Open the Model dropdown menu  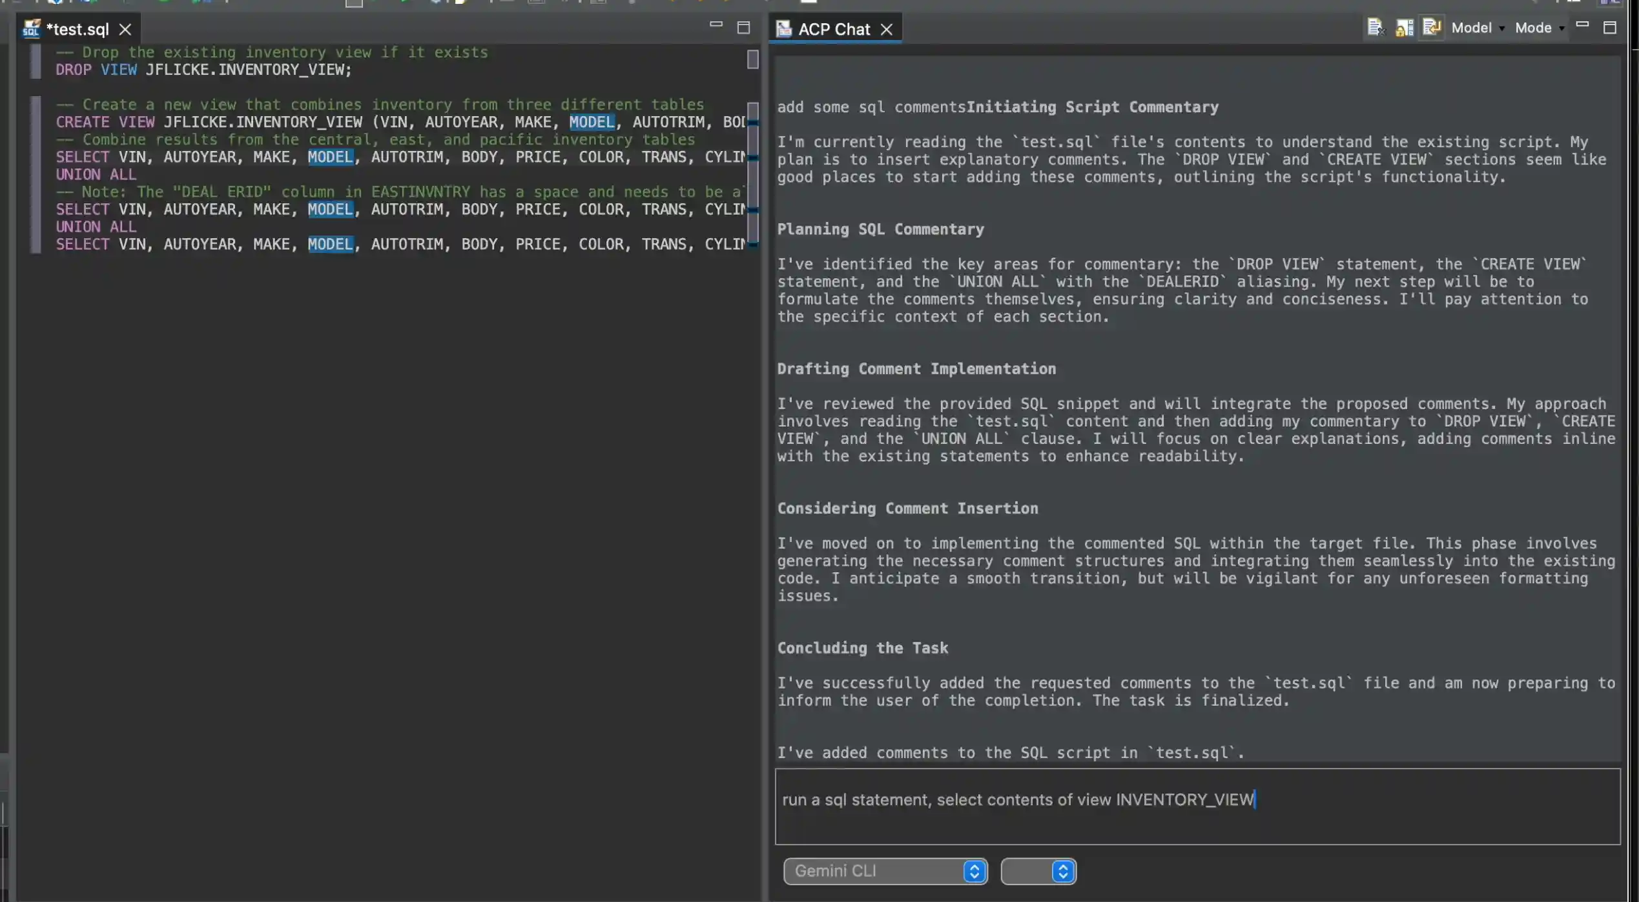(x=1477, y=28)
